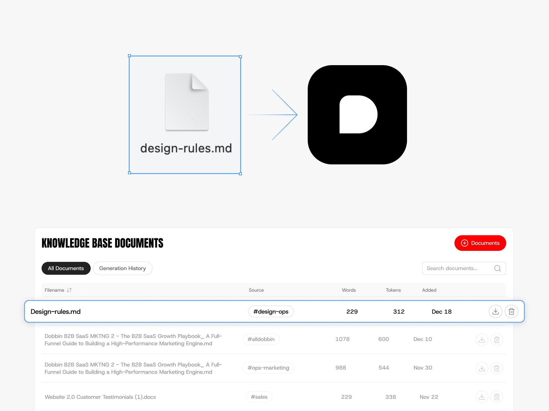This screenshot has width=549, height=411.
Task: Click the #alldobbin source tag
Action: (261, 339)
